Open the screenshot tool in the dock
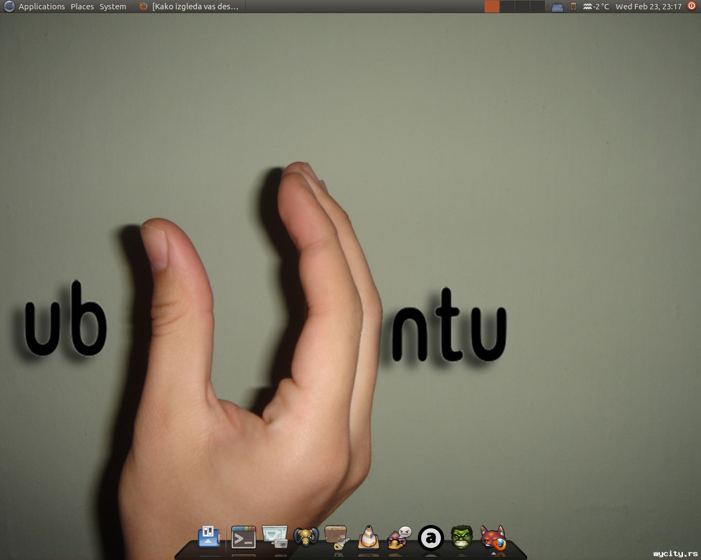 click(x=275, y=536)
